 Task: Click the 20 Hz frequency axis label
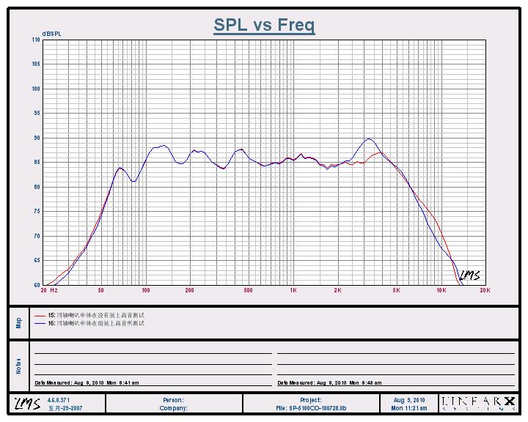49,291
